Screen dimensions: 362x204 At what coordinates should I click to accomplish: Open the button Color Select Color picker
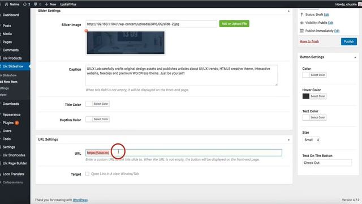click(314, 75)
